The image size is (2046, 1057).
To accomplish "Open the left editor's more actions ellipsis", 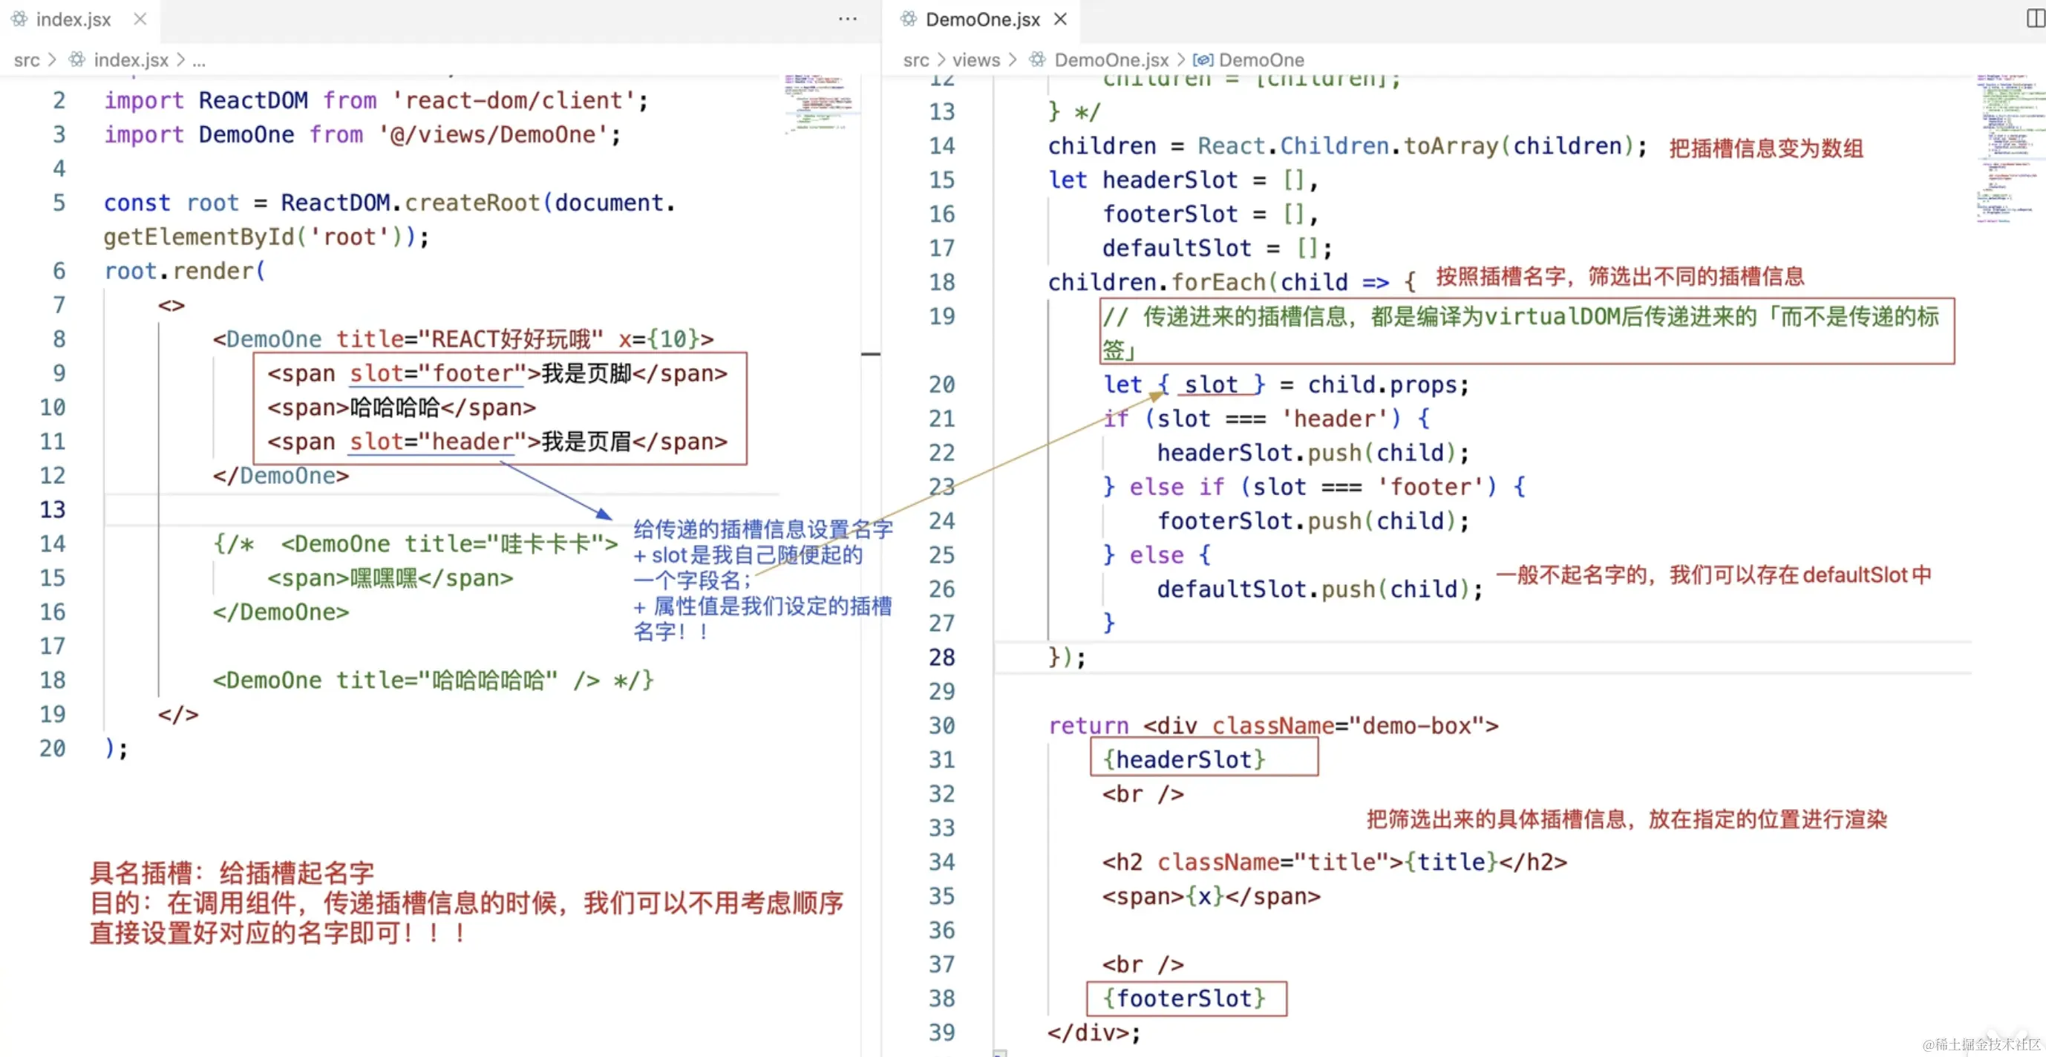I will (848, 19).
